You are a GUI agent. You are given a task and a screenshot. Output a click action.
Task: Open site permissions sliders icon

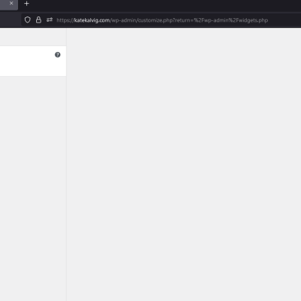(x=50, y=20)
